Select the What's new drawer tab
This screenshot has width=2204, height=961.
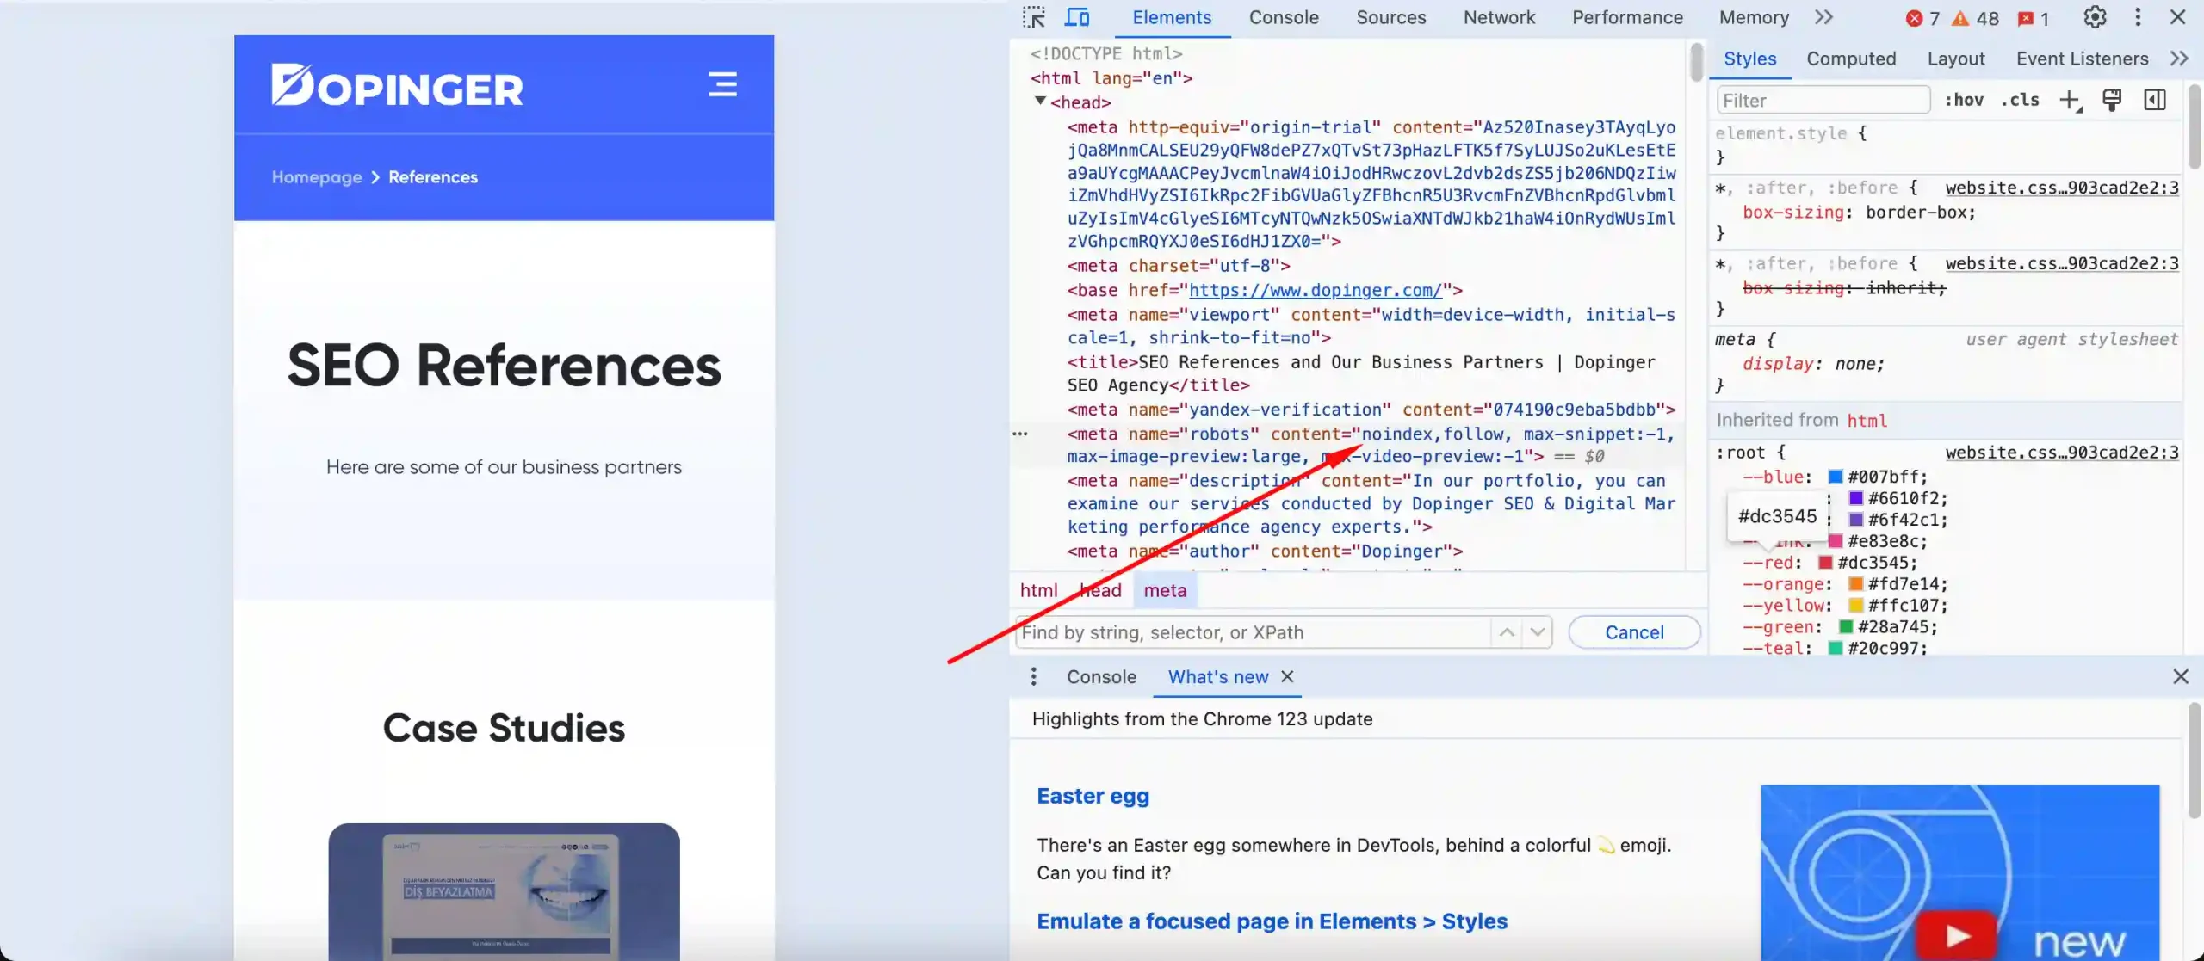click(x=1217, y=676)
